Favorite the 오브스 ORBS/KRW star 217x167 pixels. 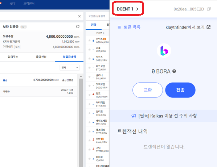click(x=89, y=59)
